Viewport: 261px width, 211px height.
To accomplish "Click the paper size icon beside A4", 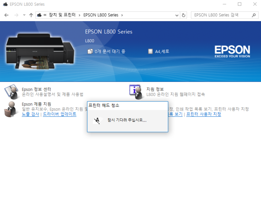I will point(150,51).
